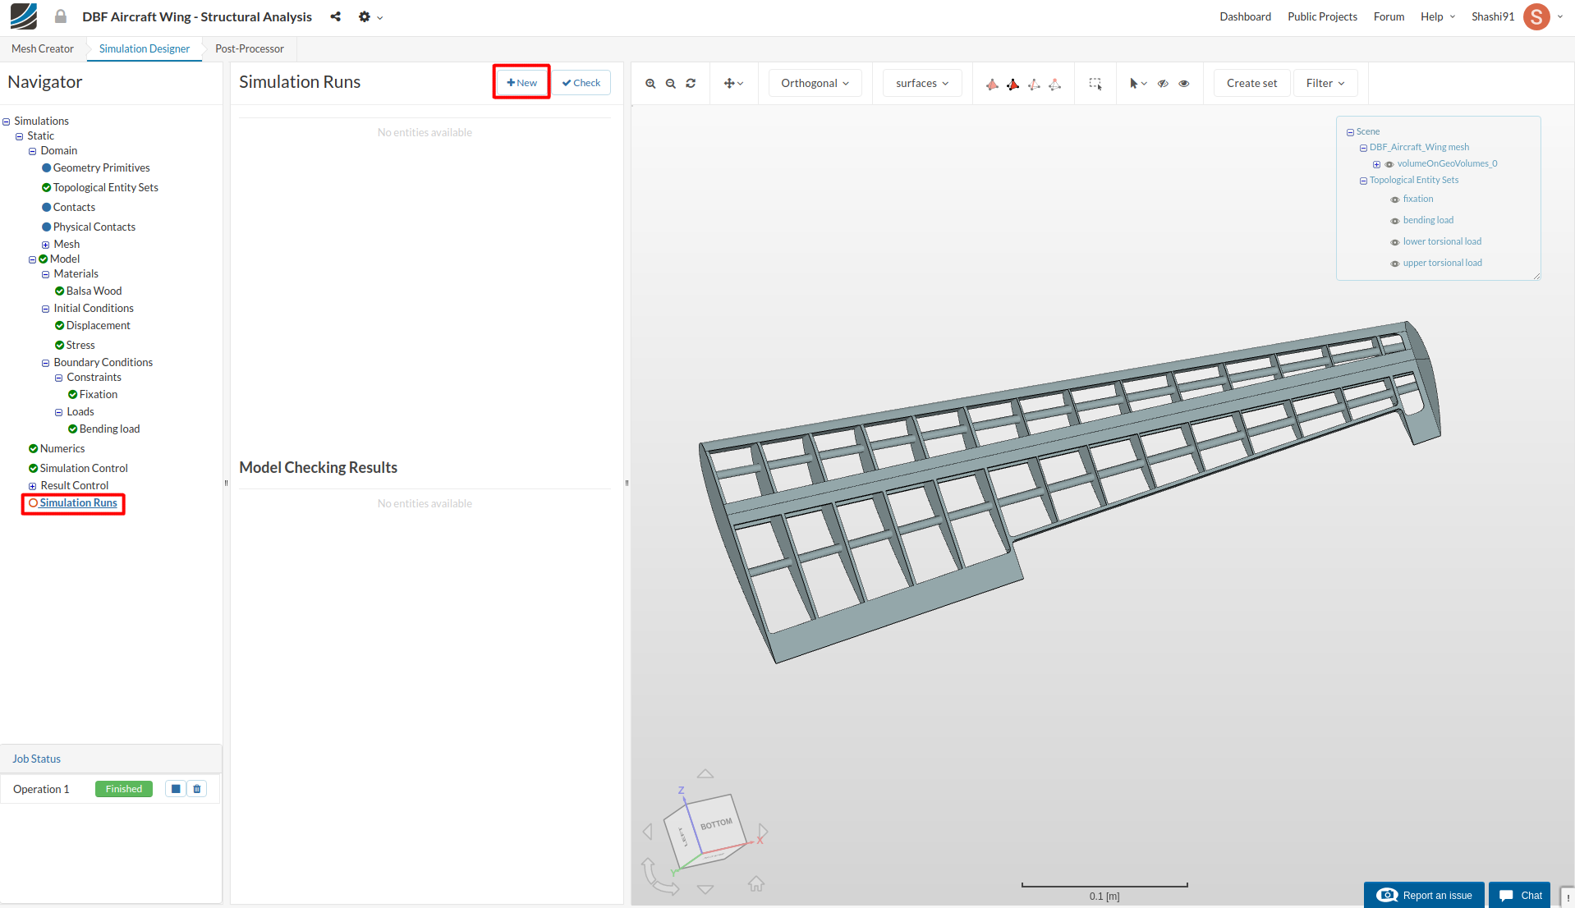
Task: Click the share project icon
Action: point(336,16)
